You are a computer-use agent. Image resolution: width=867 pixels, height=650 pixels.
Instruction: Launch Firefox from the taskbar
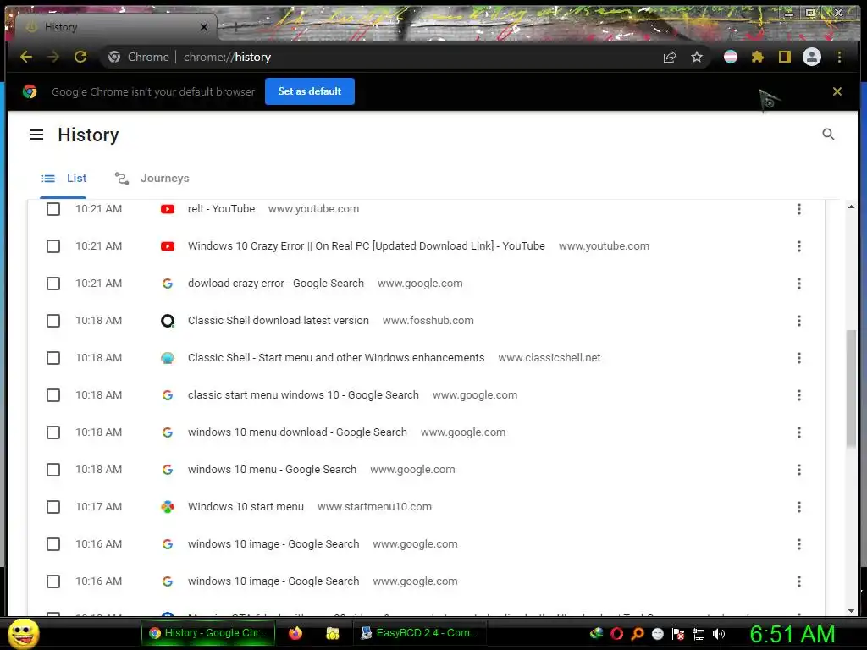(x=295, y=633)
